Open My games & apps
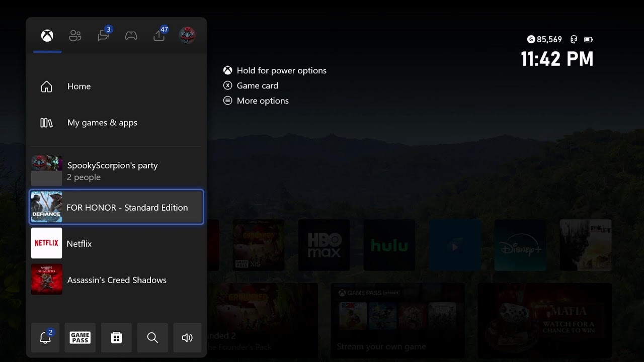The image size is (644, 362). 116,123
